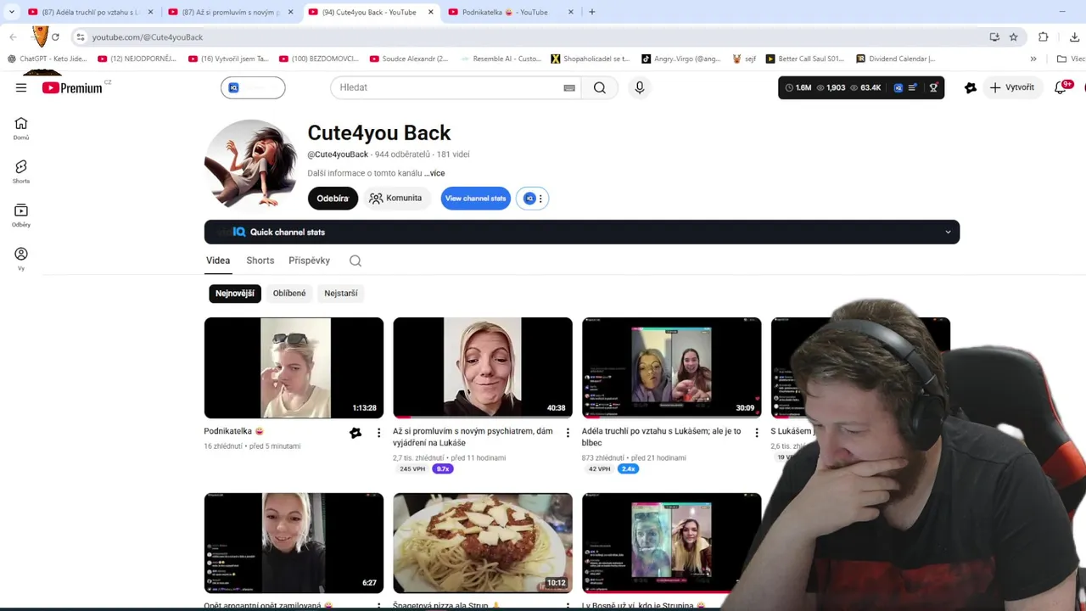Screen dimensions: 1086x611
Task: Open the browser downloads icon
Action: tap(1075, 37)
